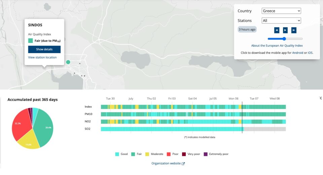323x175 pixels.
Task: Click the 'Thu 02' date label
Action: click(x=151, y=98)
